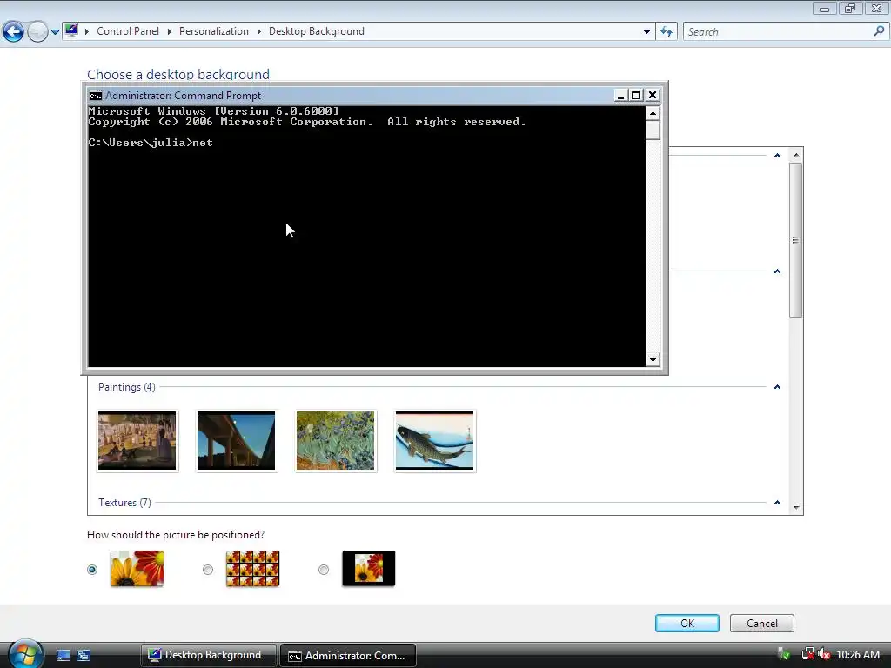Click the Cancel button
Viewport: 891px width, 668px height.
tap(762, 623)
